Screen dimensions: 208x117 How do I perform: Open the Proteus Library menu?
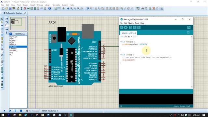(x=47, y=5)
